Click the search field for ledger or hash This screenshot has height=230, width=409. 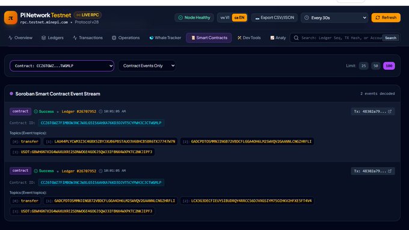coord(341,38)
